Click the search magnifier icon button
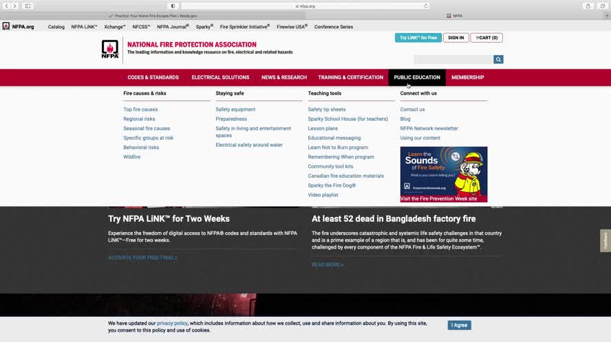Screen dimensions: 611x342 coord(498,60)
